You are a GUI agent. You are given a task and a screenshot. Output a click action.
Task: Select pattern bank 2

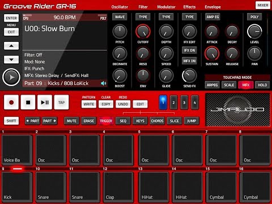[173, 103]
